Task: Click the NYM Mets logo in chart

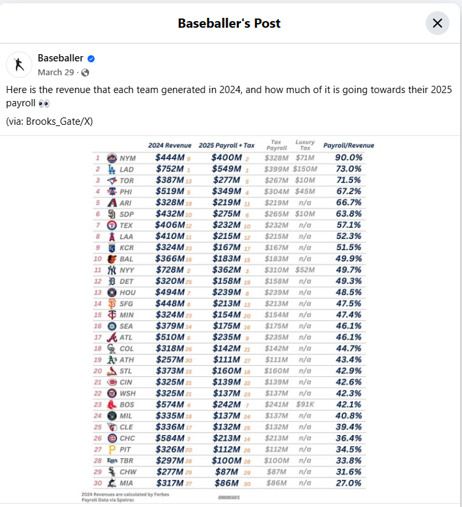Action: 111,158
